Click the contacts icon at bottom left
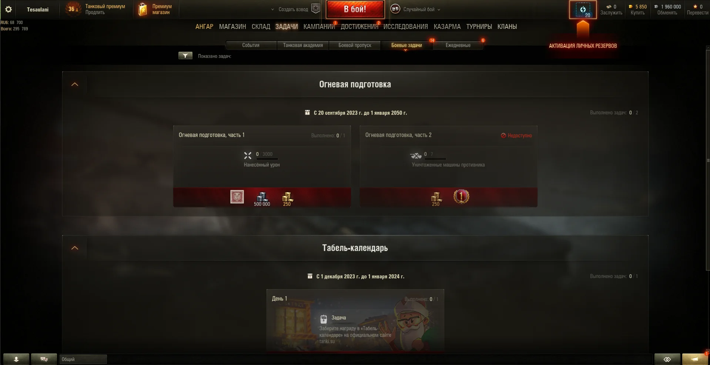Viewport: 710px width, 365px height. [16, 359]
